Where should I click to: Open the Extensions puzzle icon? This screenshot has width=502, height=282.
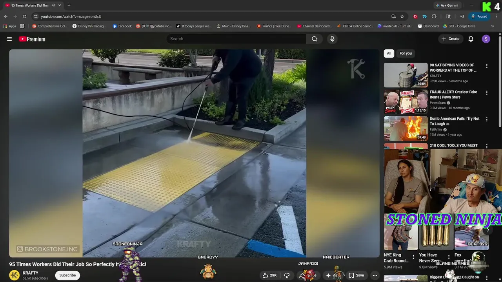434,16
